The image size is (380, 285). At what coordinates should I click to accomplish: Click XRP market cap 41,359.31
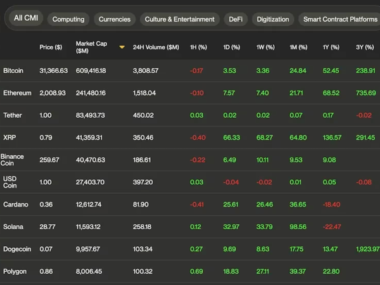(x=89, y=137)
